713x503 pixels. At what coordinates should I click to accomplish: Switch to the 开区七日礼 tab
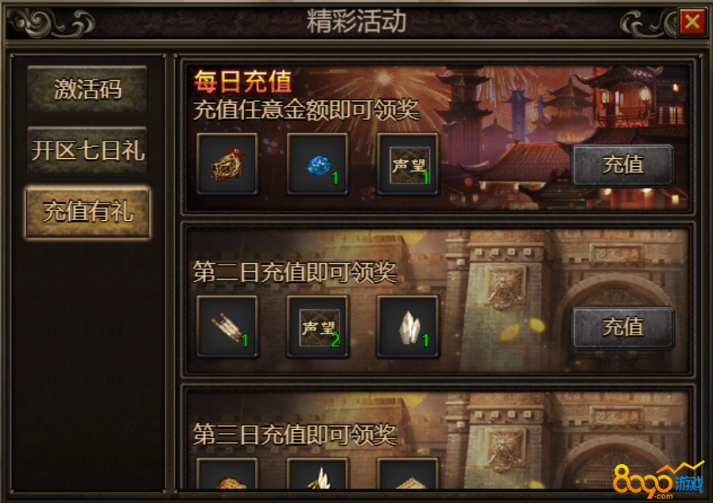coord(87,150)
